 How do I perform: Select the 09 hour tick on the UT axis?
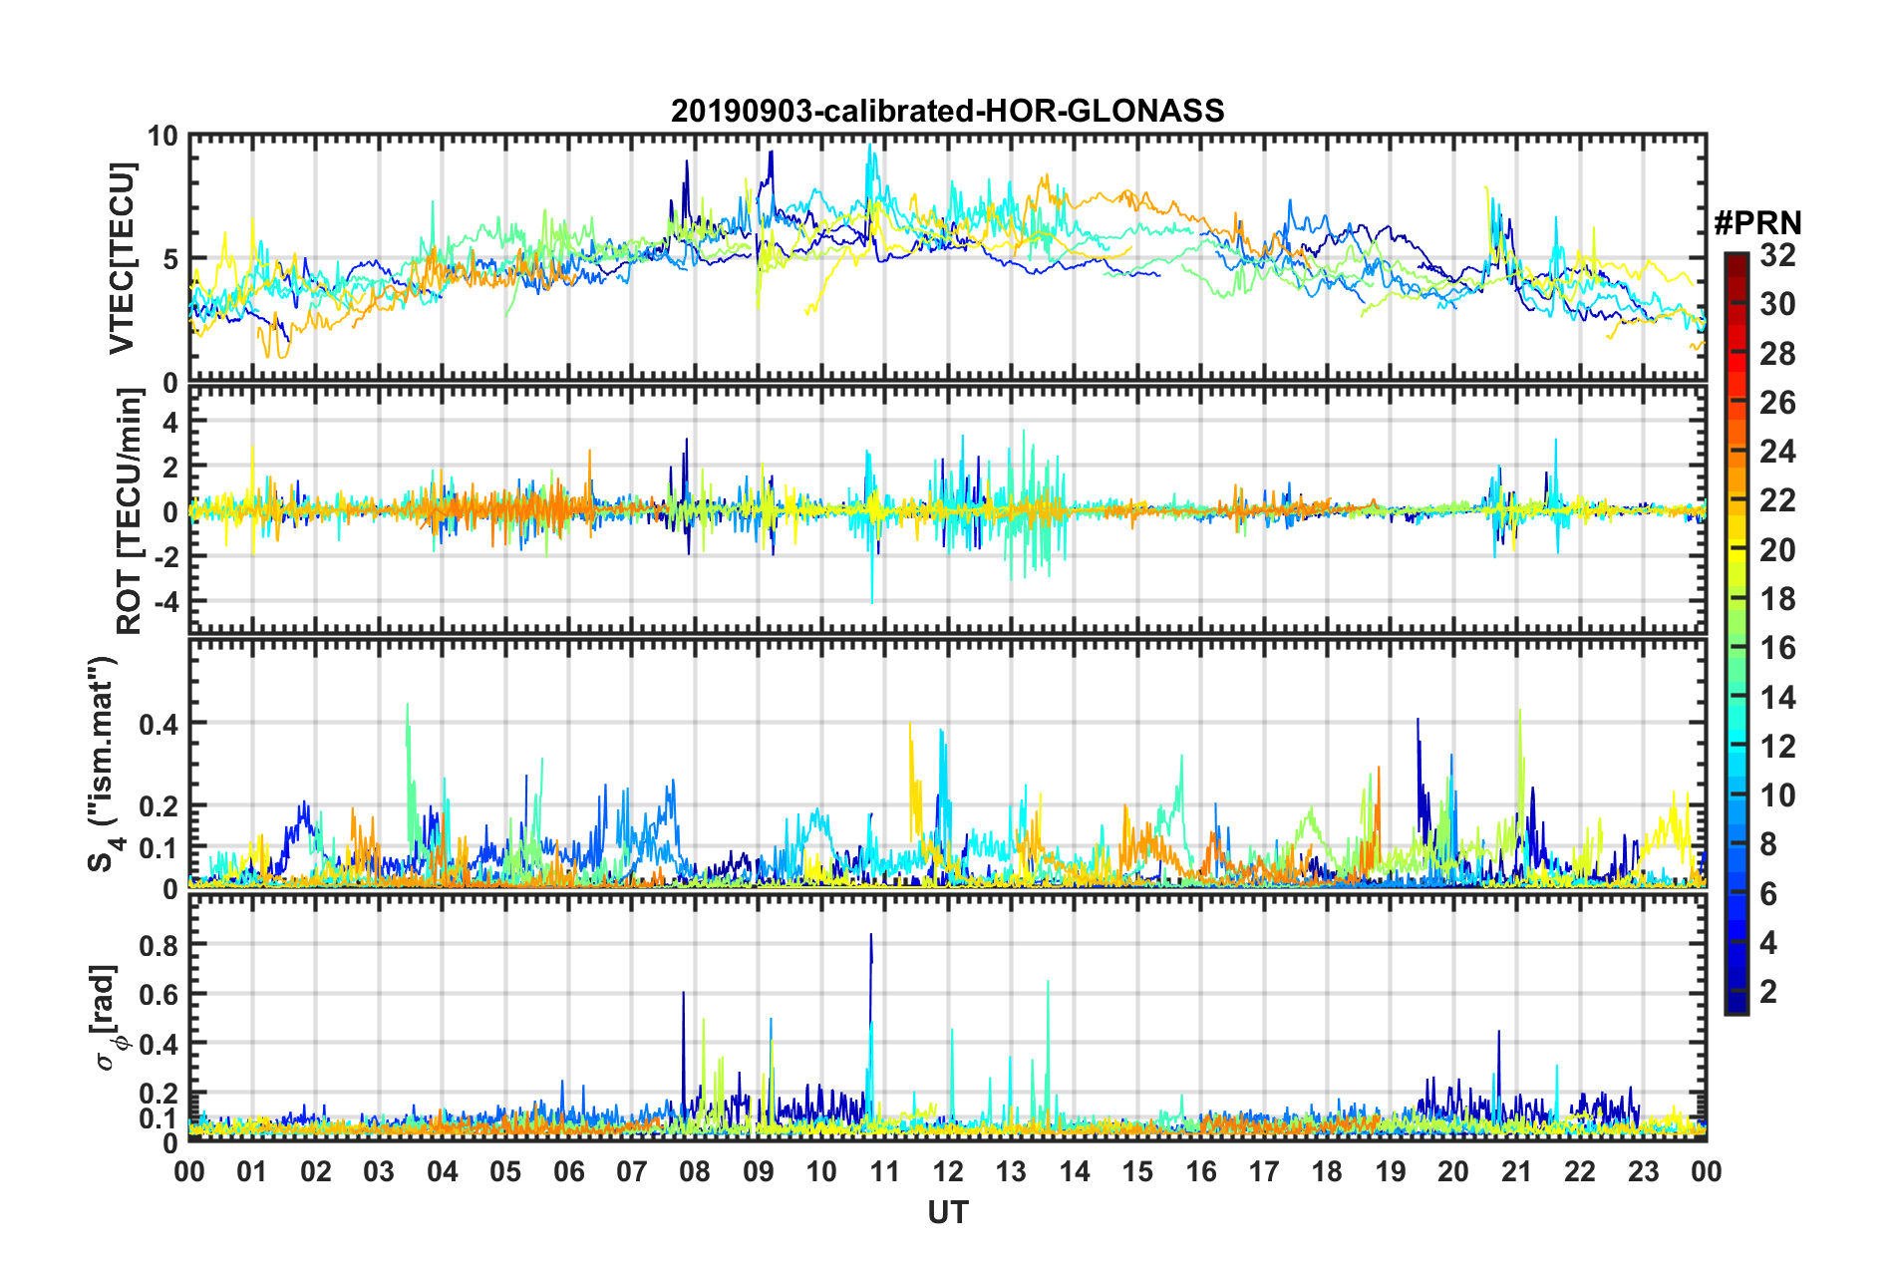[x=759, y=1170]
